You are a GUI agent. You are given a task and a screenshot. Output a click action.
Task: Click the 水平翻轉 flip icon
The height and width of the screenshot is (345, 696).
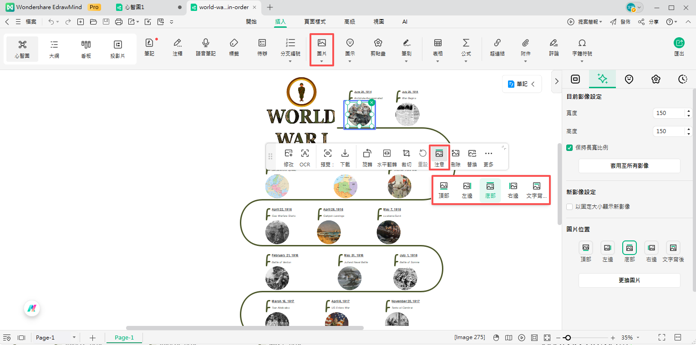[x=386, y=154]
